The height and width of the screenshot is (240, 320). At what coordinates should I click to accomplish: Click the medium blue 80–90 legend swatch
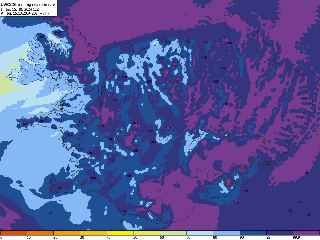pyautogui.click(x=227, y=233)
